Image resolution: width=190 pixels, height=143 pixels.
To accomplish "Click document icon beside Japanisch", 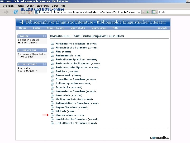I will pos(52,87).
